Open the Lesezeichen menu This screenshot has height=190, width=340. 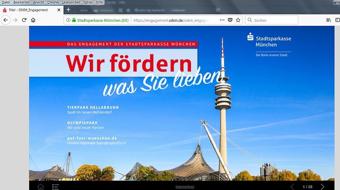[x=71, y=2]
